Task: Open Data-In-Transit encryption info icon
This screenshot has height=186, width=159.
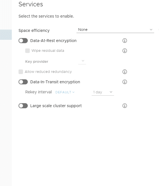Action: click(x=125, y=82)
